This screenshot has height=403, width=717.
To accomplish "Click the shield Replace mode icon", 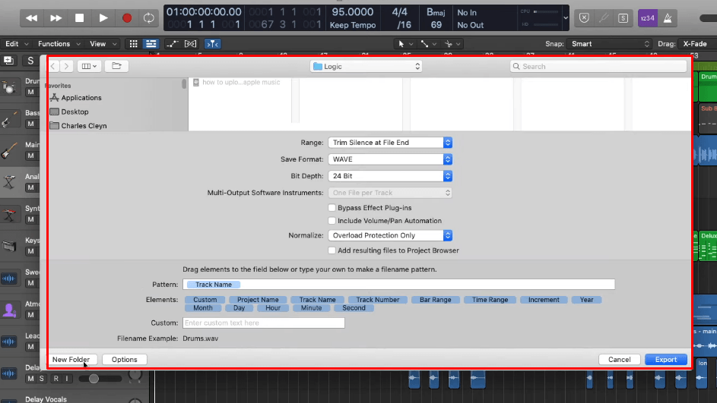I will (584, 17).
